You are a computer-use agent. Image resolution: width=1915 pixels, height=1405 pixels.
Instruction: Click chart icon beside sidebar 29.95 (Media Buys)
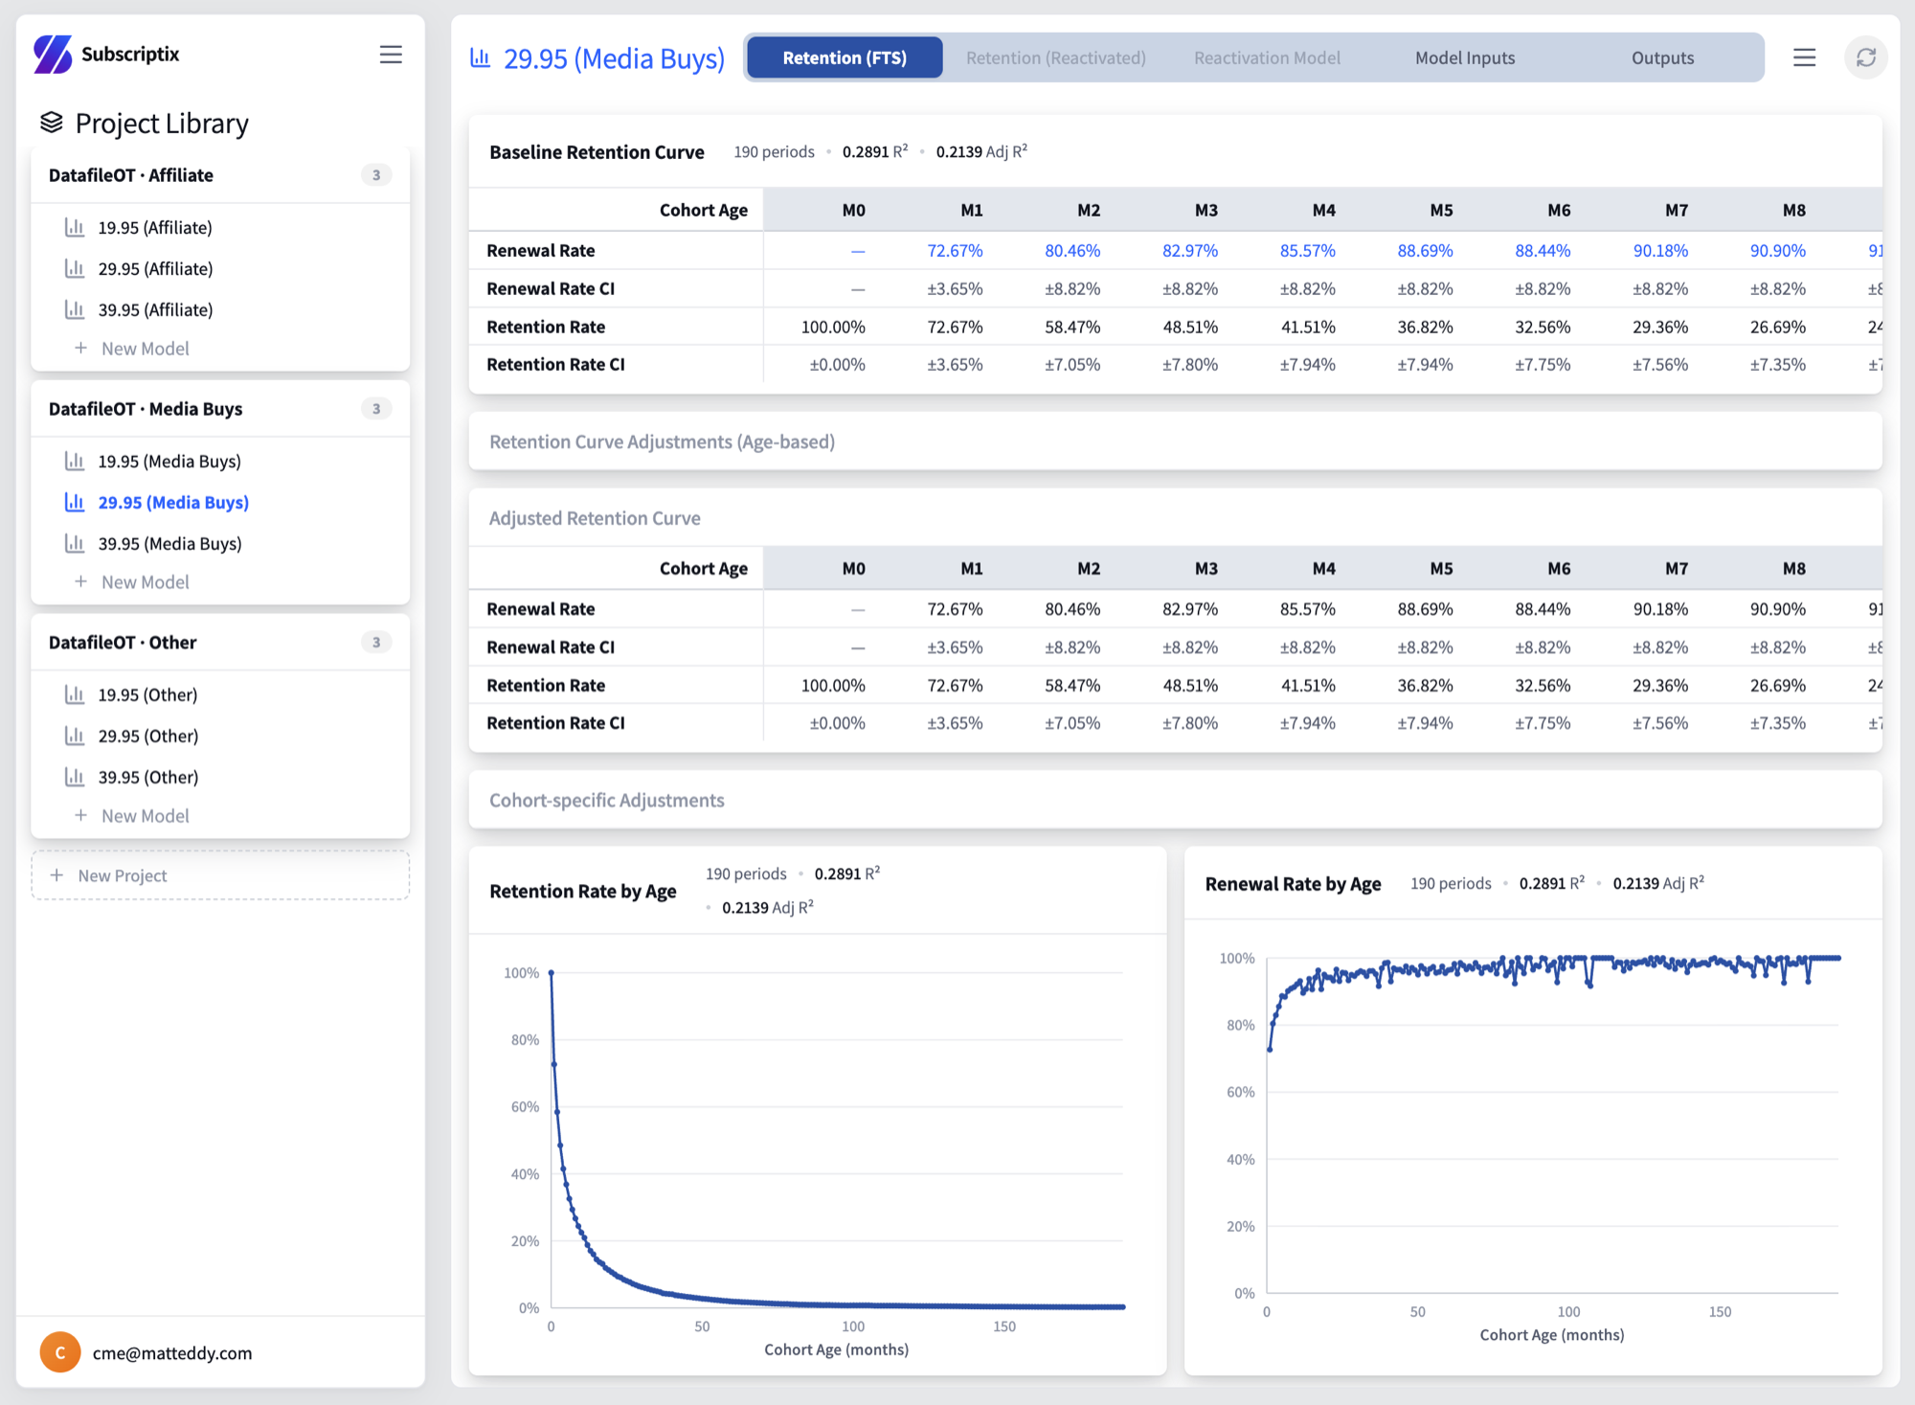[x=75, y=502]
